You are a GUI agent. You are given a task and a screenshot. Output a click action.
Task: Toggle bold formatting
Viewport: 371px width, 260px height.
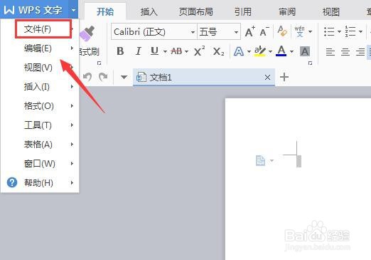click(x=120, y=51)
